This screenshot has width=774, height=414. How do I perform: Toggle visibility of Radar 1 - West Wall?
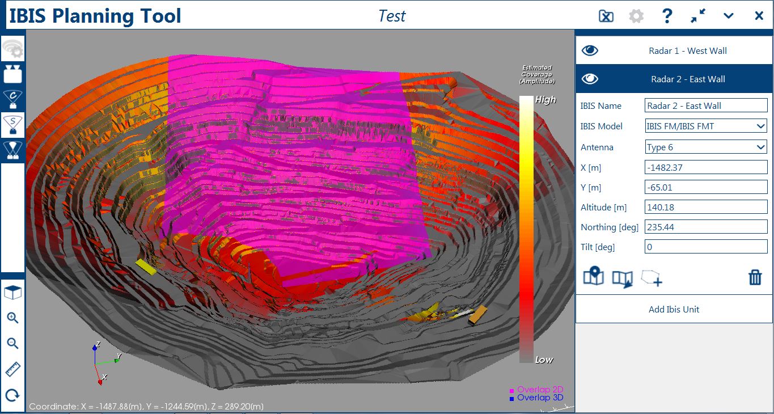590,50
